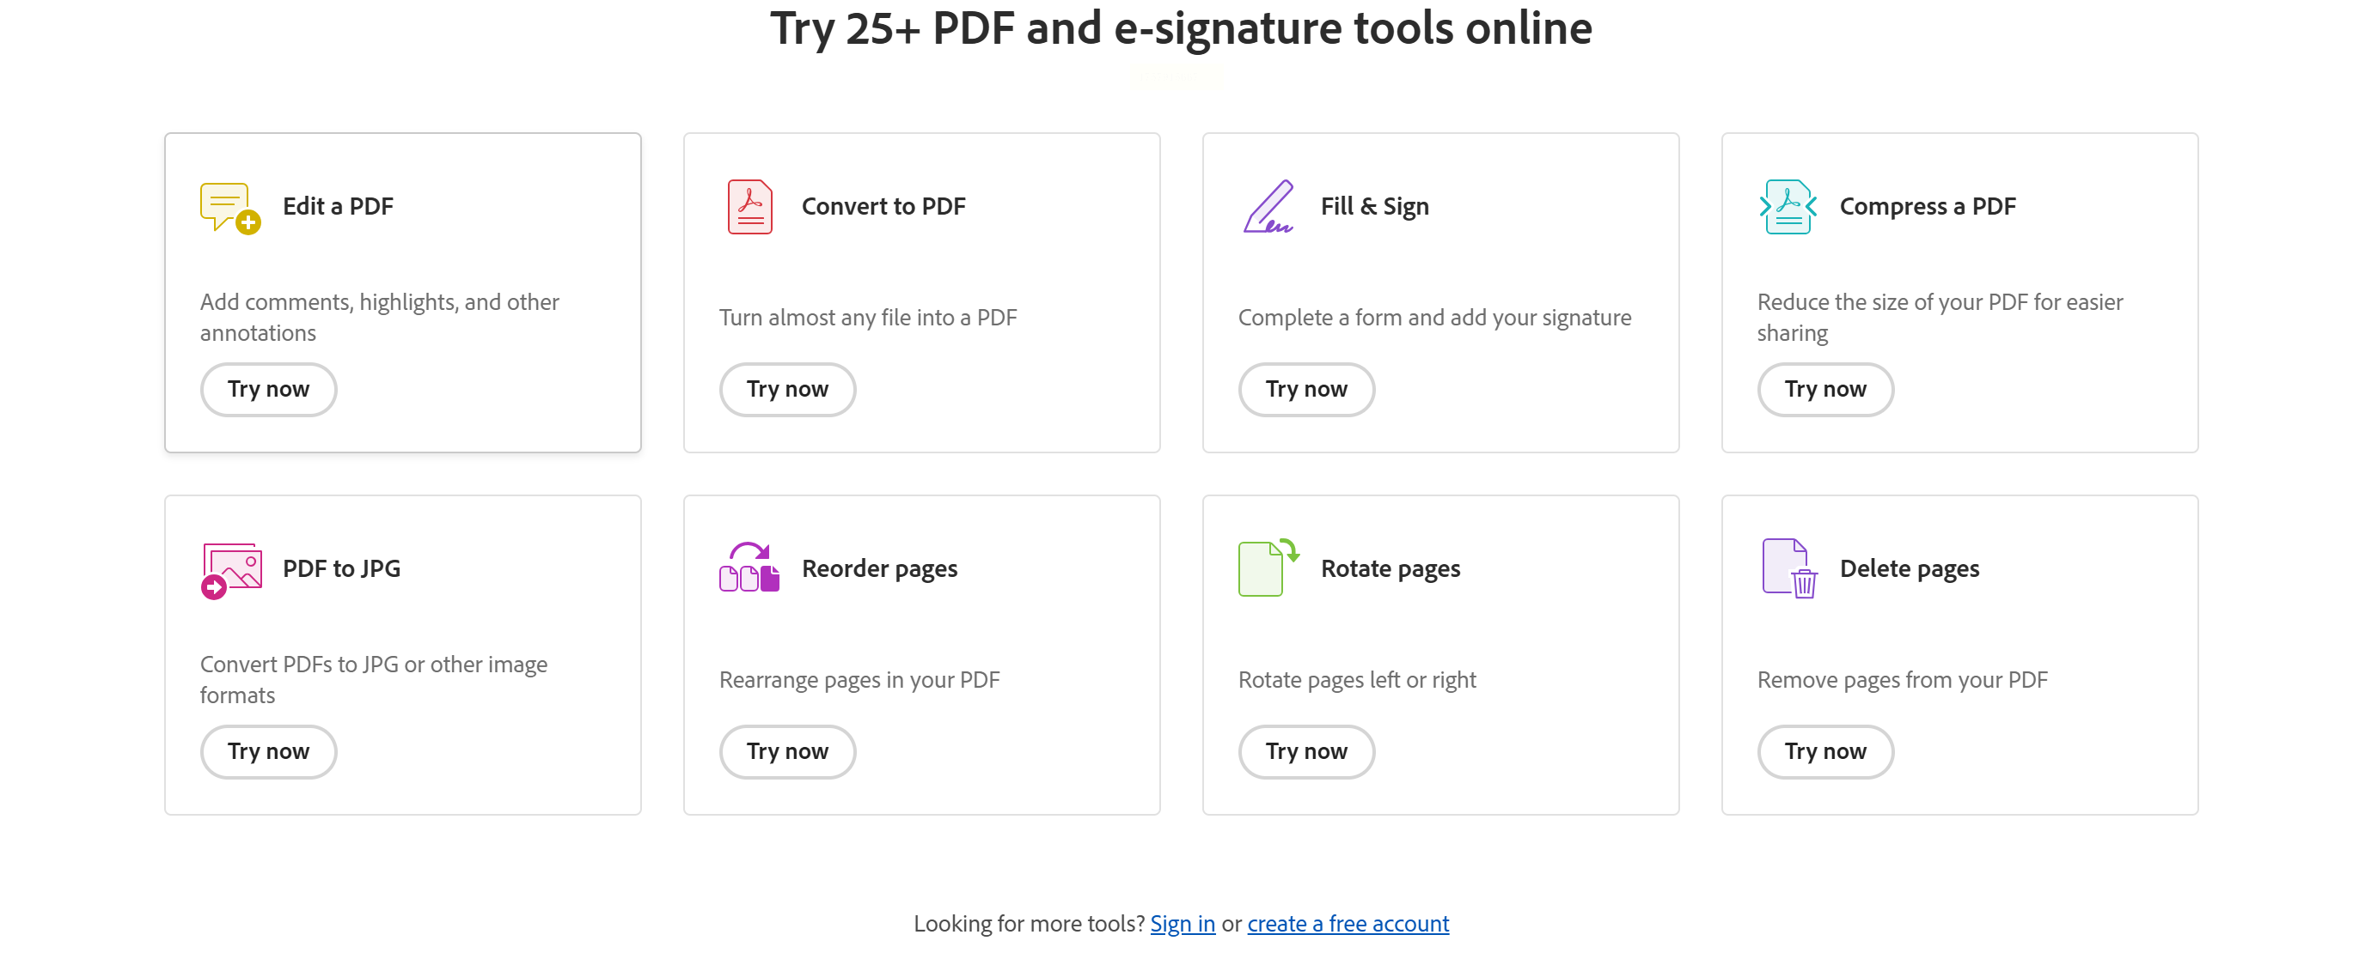
Task: Click the Reorder pages icon
Action: click(749, 567)
